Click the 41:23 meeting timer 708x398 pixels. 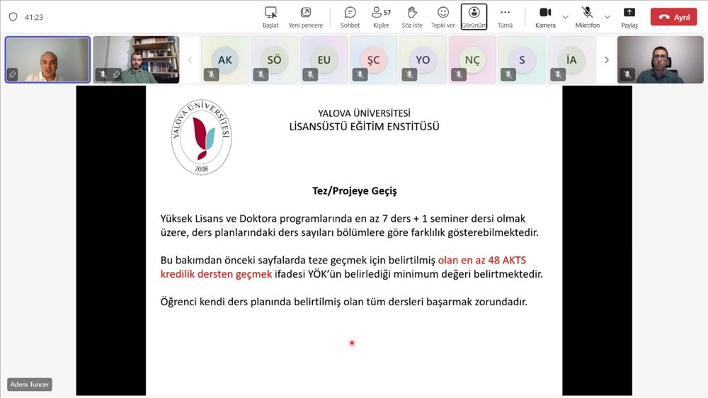pyautogui.click(x=34, y=17)
